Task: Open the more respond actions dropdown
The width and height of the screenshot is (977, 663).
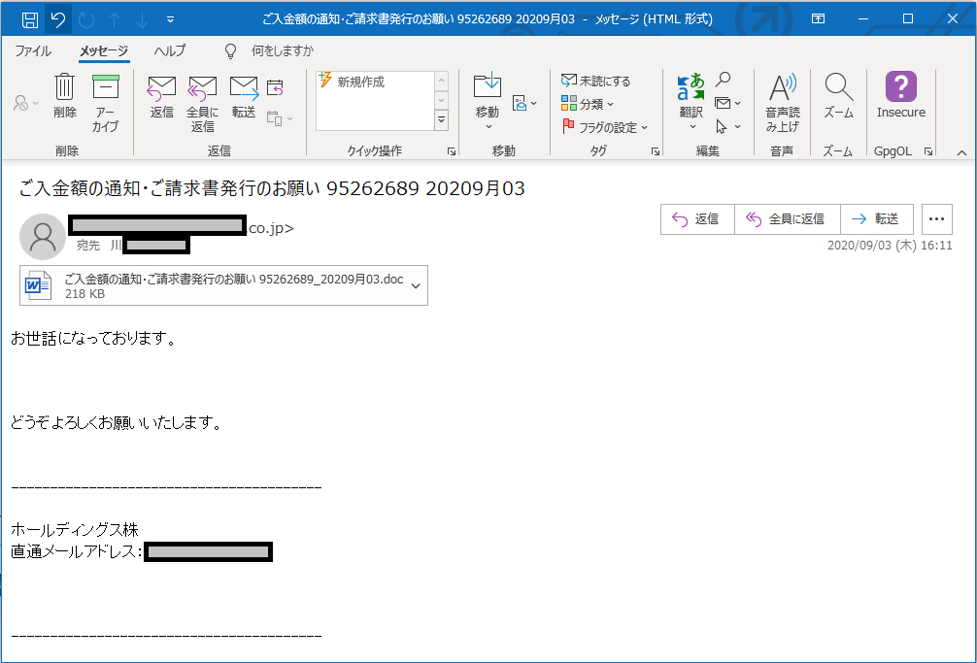Action: (x=280, y=118)
